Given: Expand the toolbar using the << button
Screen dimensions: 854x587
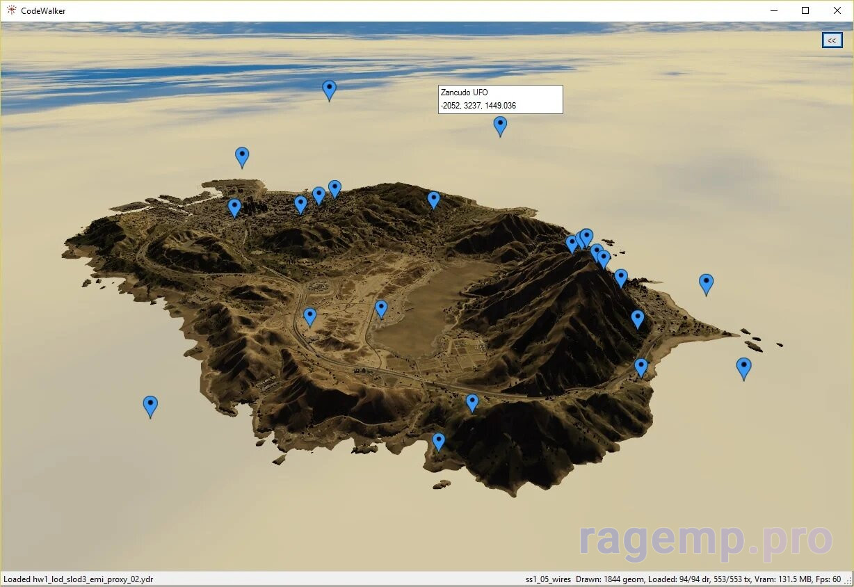Looking at the screenshot, I should 832,40.
